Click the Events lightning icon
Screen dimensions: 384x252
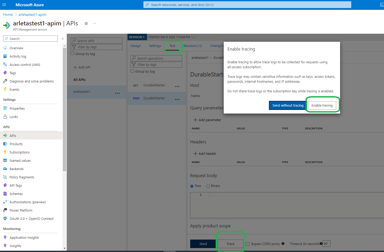5,89
